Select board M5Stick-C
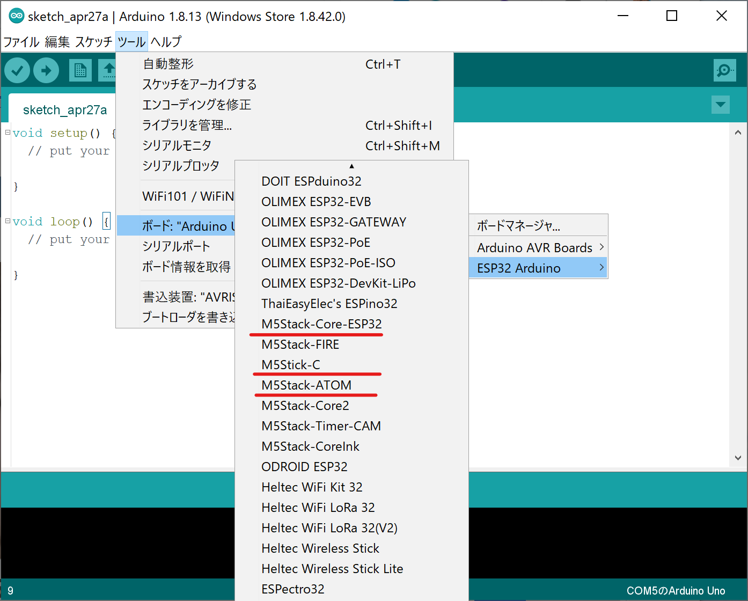The height and width of the screenshot is (601, 748). point(351,365)
